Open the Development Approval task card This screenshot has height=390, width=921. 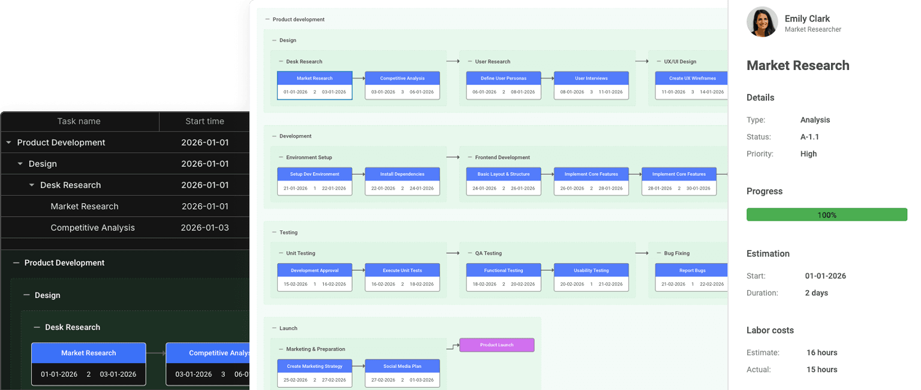315,278
